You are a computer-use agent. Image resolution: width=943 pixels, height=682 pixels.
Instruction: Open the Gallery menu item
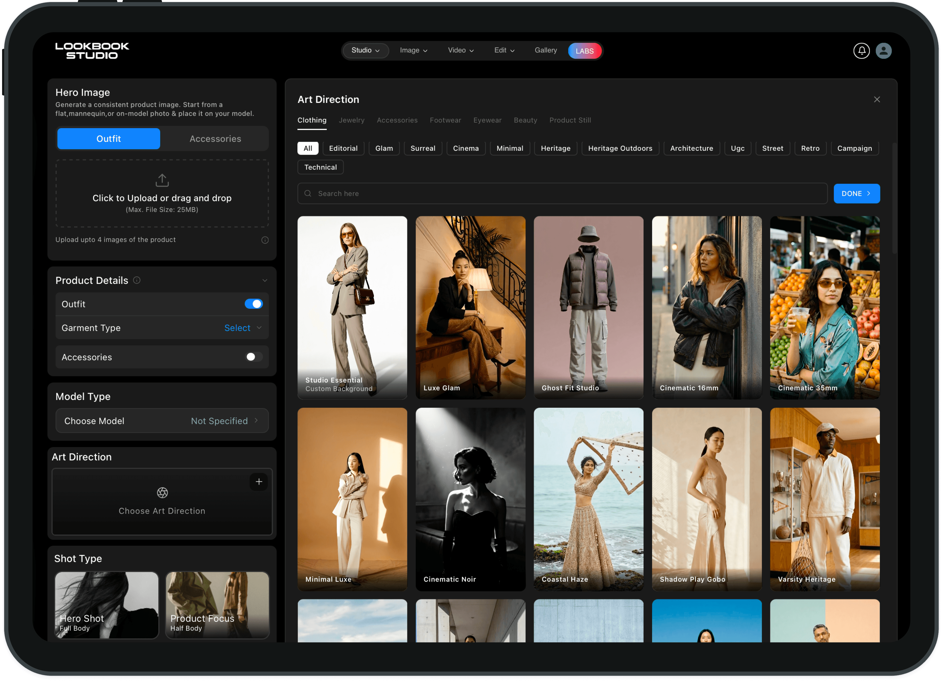545,50
